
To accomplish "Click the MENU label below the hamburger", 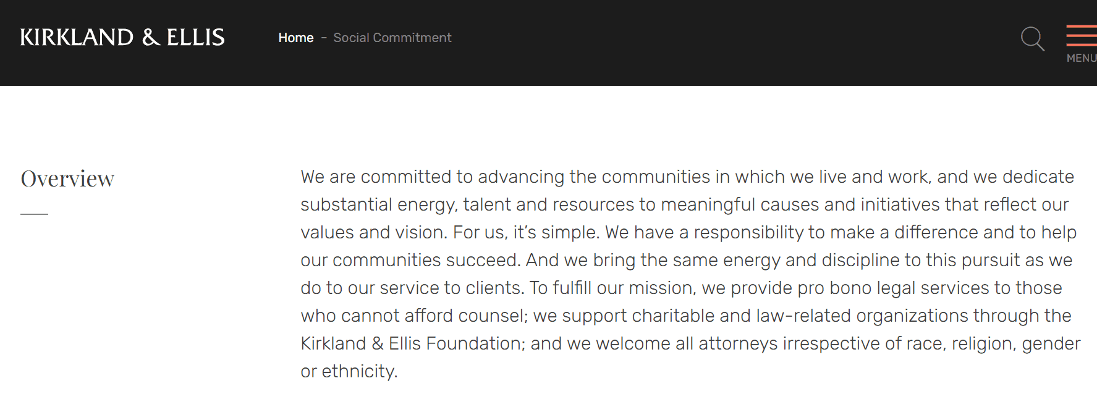I will [1082, 58].
